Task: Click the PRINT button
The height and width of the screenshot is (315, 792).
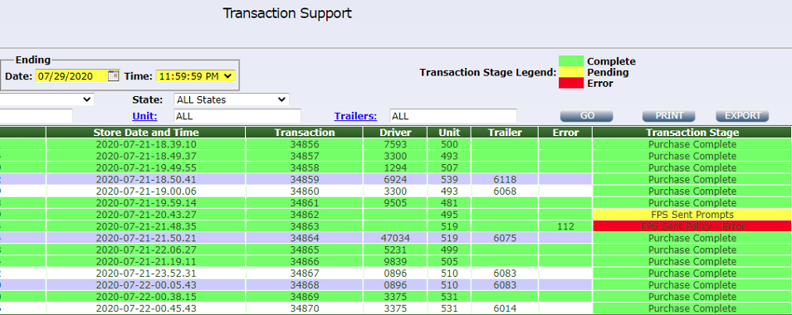Action: [x=669, y=116]
